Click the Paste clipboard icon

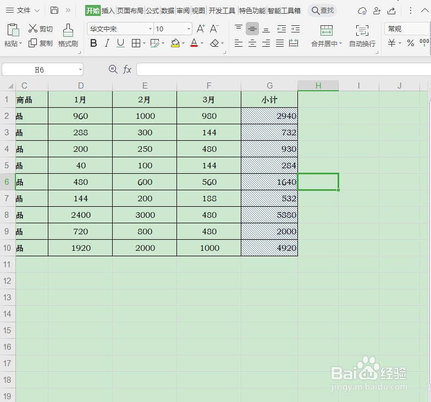tap(13, 30)
